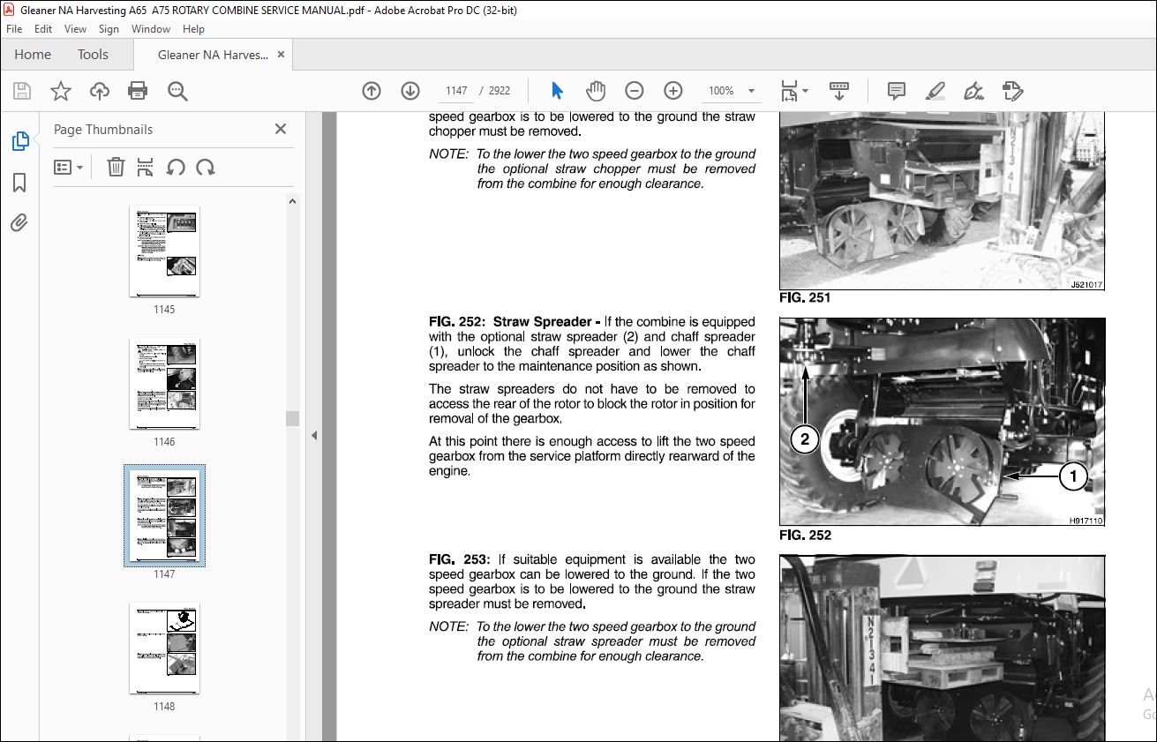Viewport: 1157px width, 742px height.
Task: Add a comment sticky note
Action: tap(897, 91)
